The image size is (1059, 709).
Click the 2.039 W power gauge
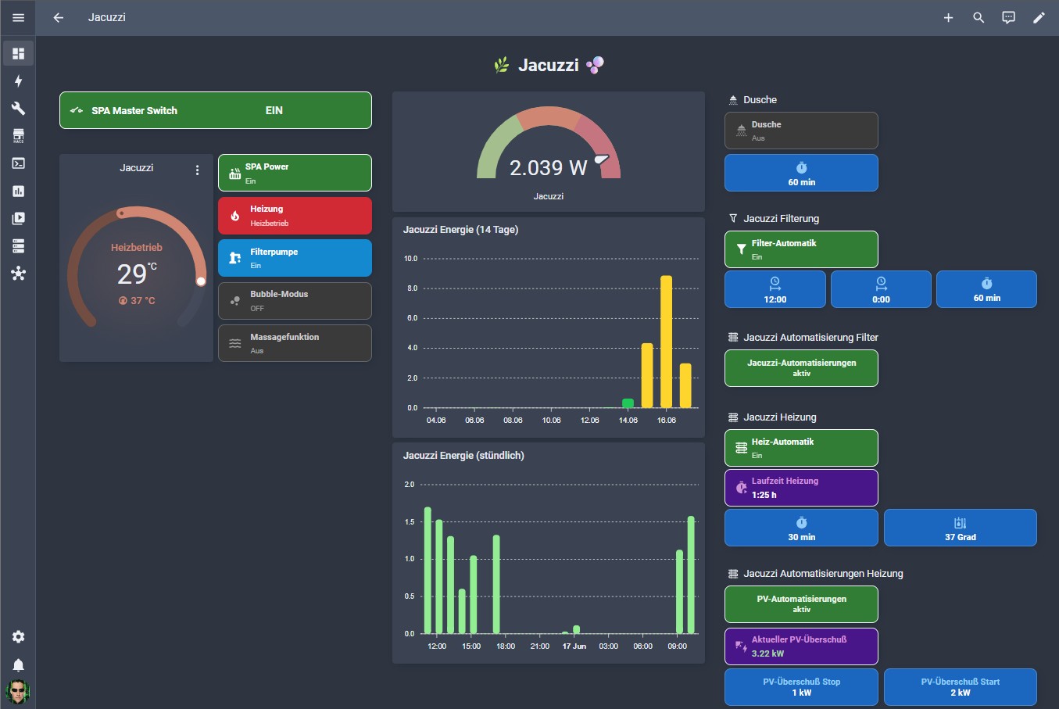click(x=549, y=152)
